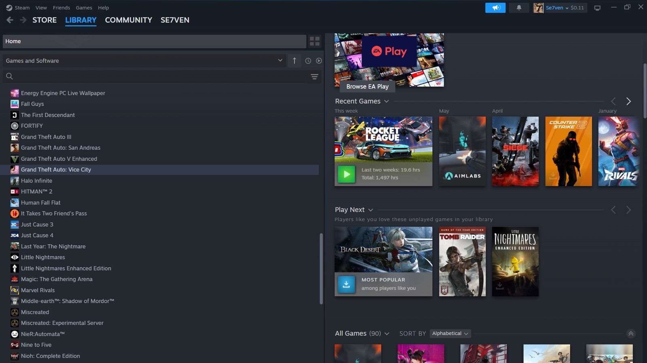Switch to the LIBRARY tab
647x363 pixels.
(81, 20)
